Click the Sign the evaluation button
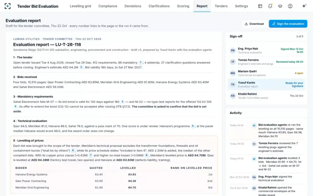The image size is (313, 196). click(288, 24)
